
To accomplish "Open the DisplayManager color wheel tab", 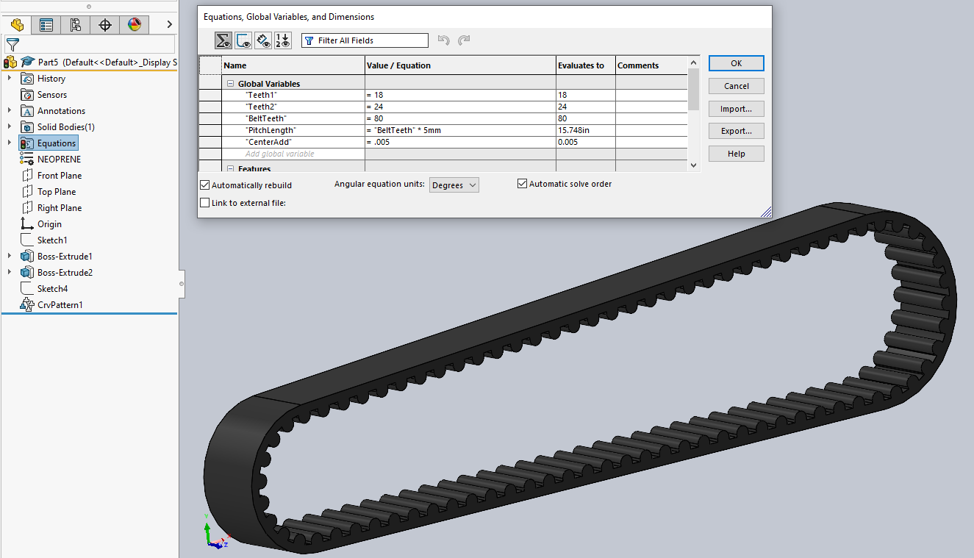I will pyautogui.click(x=135, y=25).
